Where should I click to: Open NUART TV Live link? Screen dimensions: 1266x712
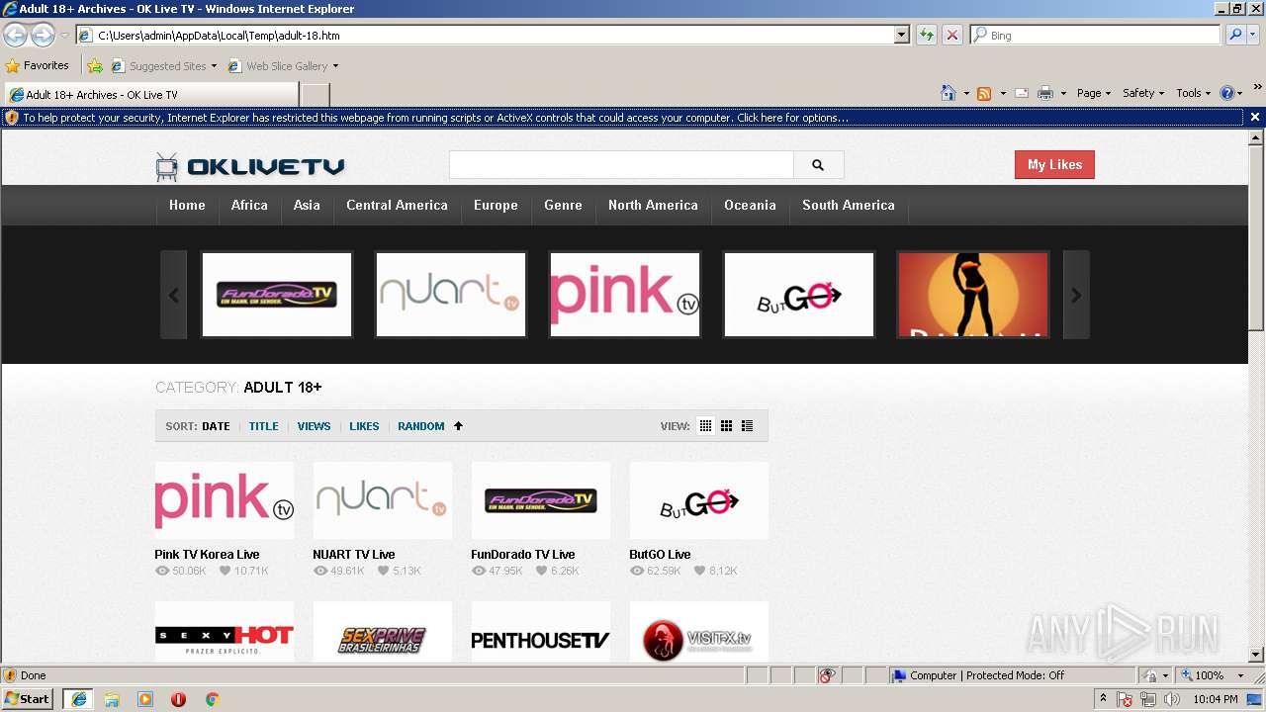(x=354, y=554)
